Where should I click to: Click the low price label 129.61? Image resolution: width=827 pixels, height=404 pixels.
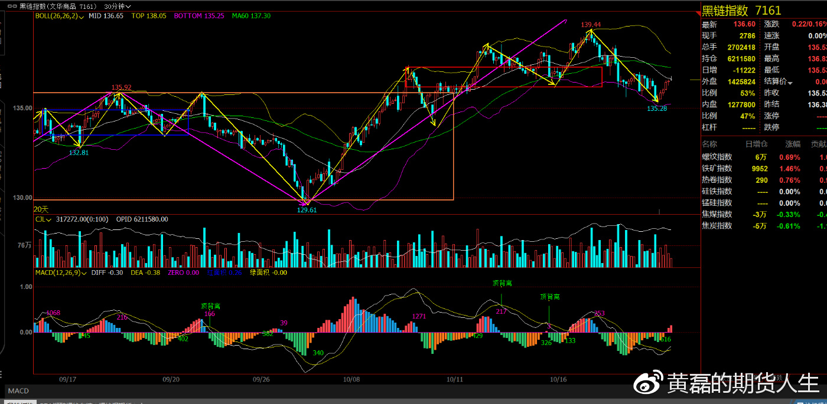click(307, 209)
